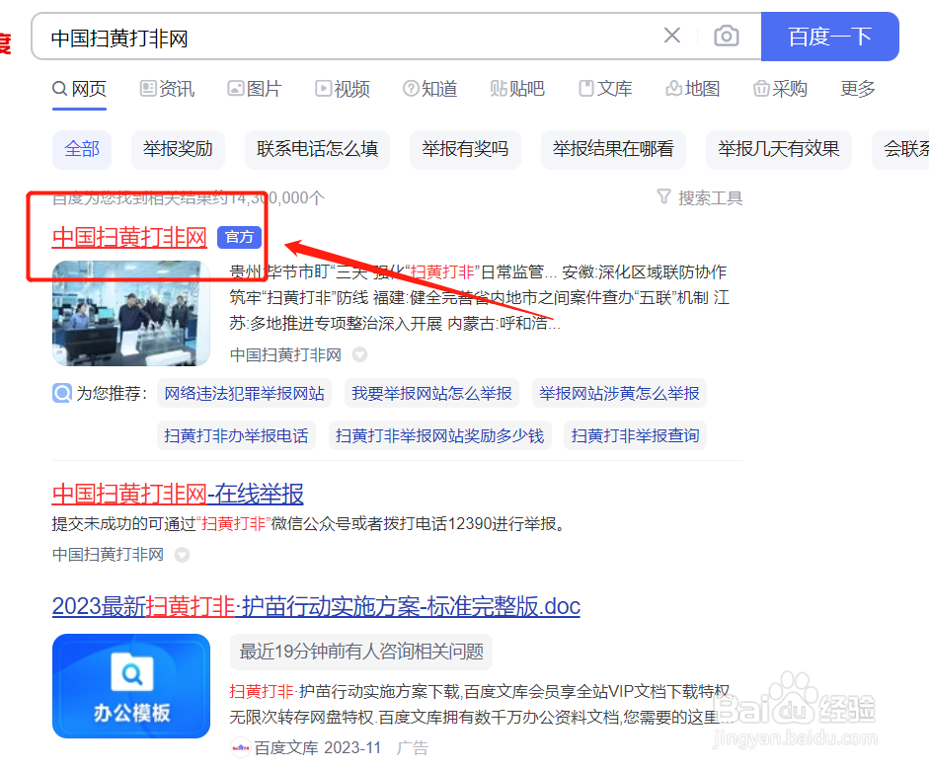Image resolution: width=929 pixels, height=770 pixels.
Task: Click the 为您推荐 search icon
Action: [x=62, y=393]
